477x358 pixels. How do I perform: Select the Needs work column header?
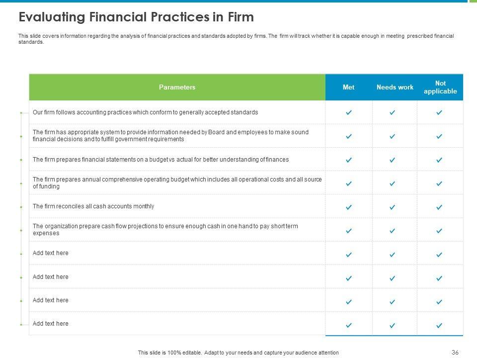(x=395, y=88)
